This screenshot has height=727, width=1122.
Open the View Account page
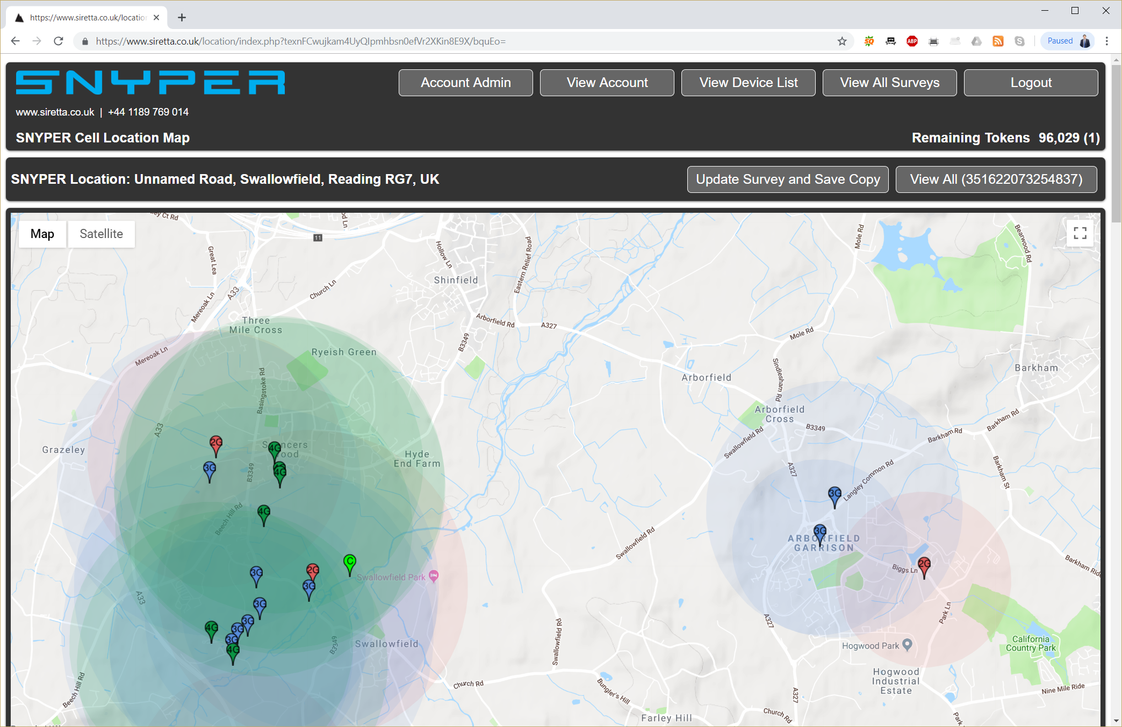point(607,83)
